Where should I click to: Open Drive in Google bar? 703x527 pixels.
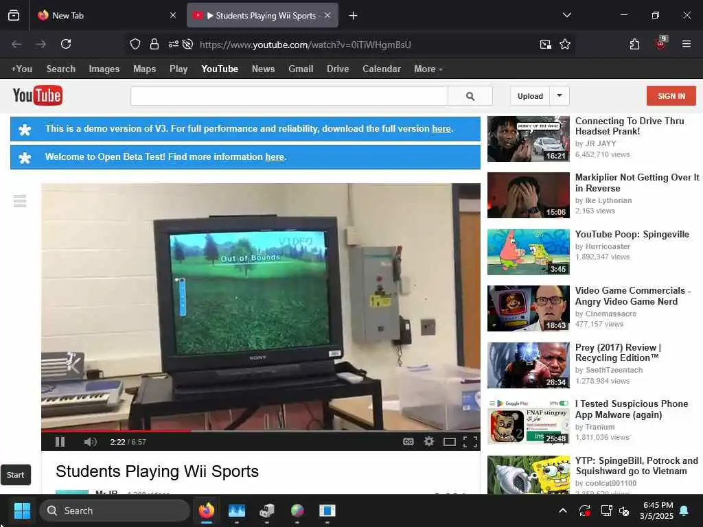[338, 69]
